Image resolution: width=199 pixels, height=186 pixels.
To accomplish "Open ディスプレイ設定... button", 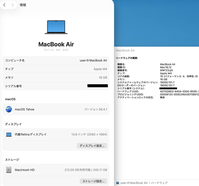I will tap(92, 146).
